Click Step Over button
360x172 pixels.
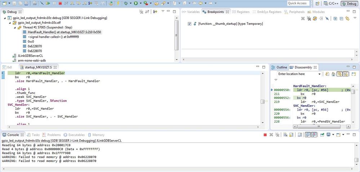click(78, 3)
